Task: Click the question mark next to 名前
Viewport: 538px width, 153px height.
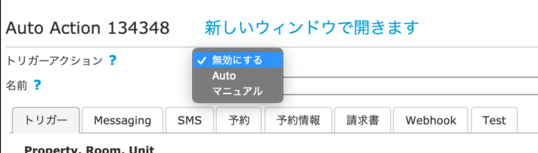Action: click(37, 85)
